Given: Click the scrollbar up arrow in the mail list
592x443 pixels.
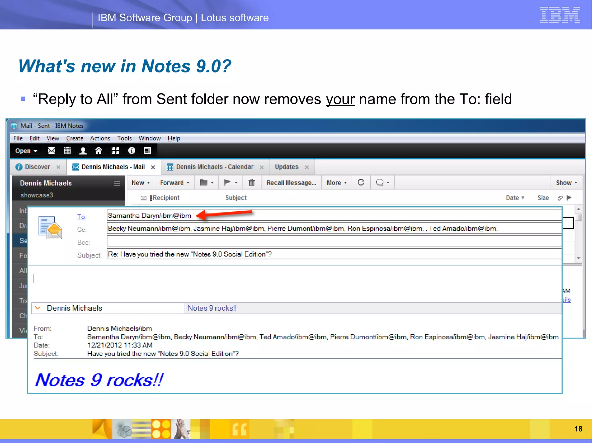Looking at the screenshot, I should pos(578,209).
